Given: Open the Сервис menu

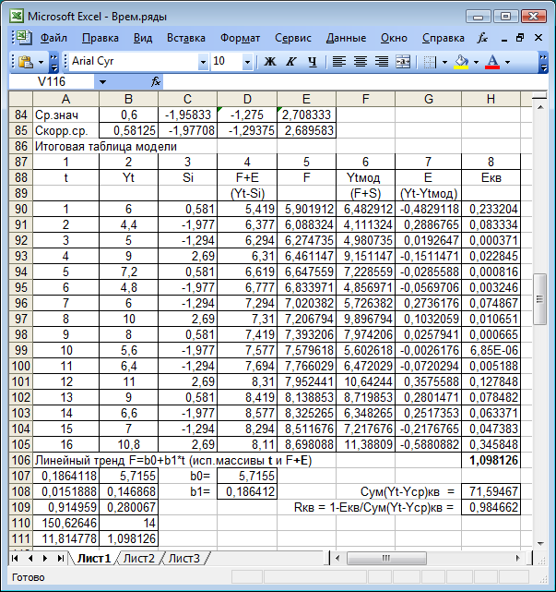Looking at the screenshot, I should [293, 38].
